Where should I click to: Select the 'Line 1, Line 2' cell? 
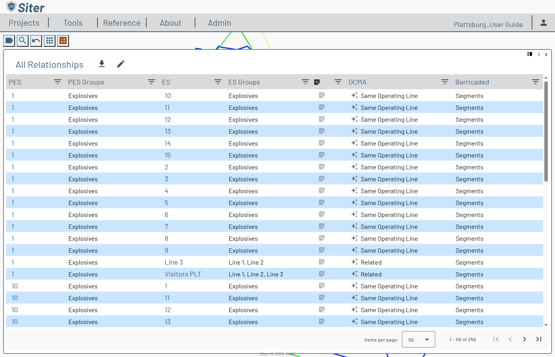(x=246, y=262)
